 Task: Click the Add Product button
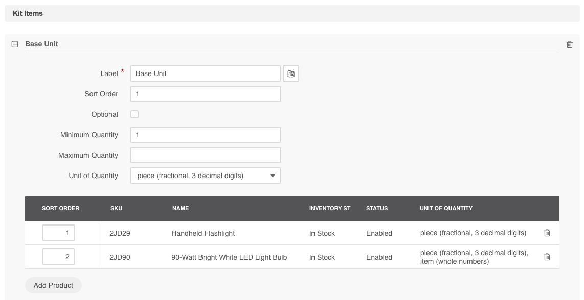53,285
